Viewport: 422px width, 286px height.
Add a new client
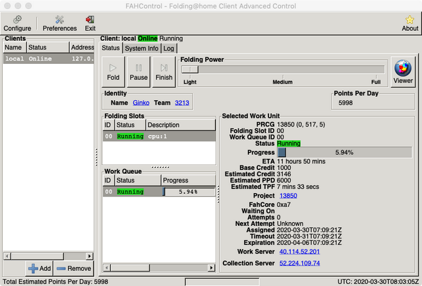click(x=39, y=269)
